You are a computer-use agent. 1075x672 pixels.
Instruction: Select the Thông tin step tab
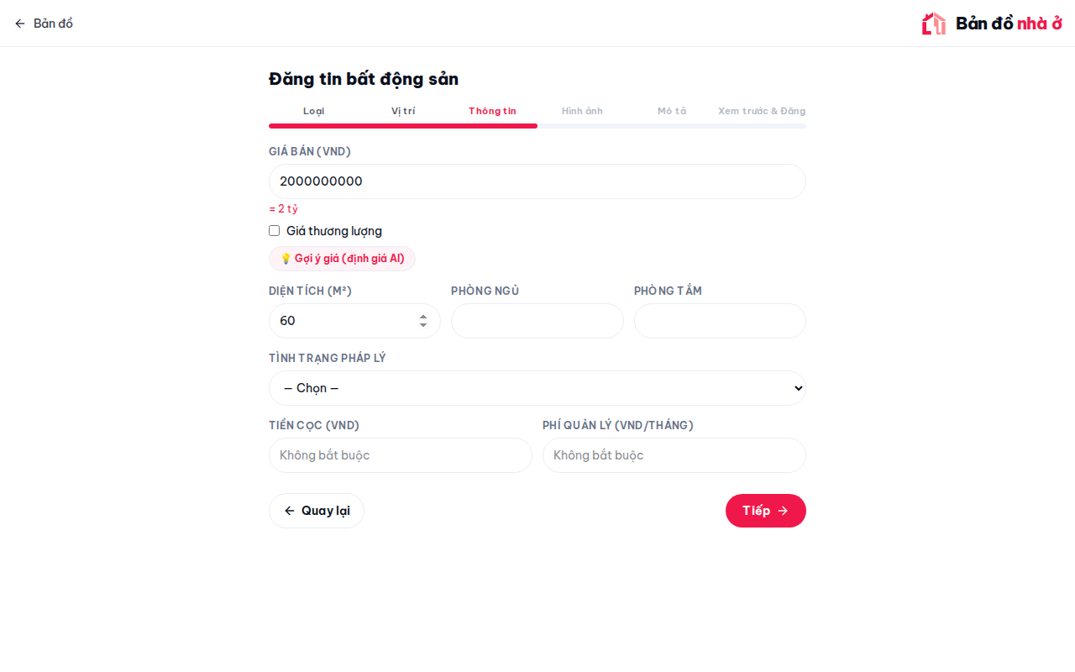click(x=492, y=111)
